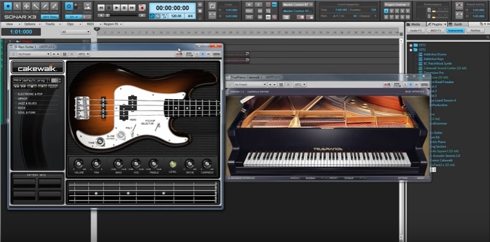Open the All track filter dropdown
Viewport: 490px width, 242px height.
76,32
